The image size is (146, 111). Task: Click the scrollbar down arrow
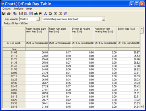click(142, 107)
